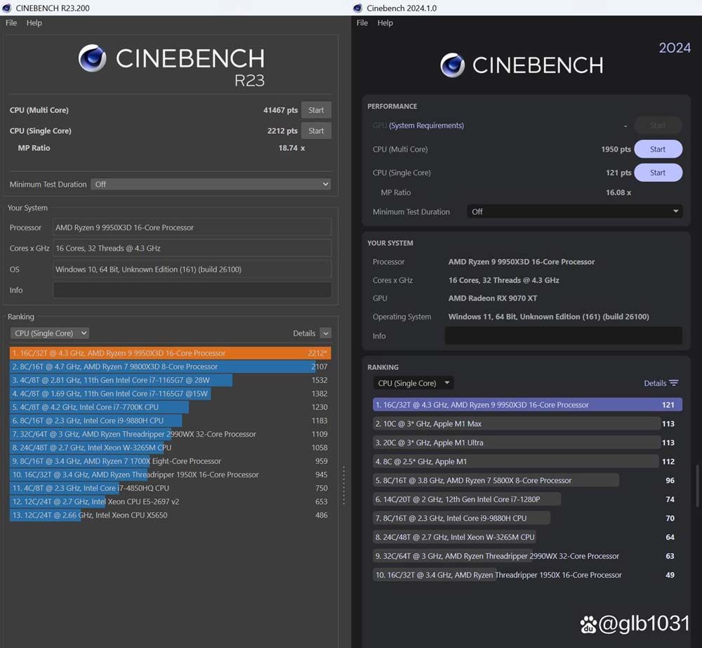702x648 pixels.
Task: Open Help menu in Cinebench R23 window
Action: [34, 23]
